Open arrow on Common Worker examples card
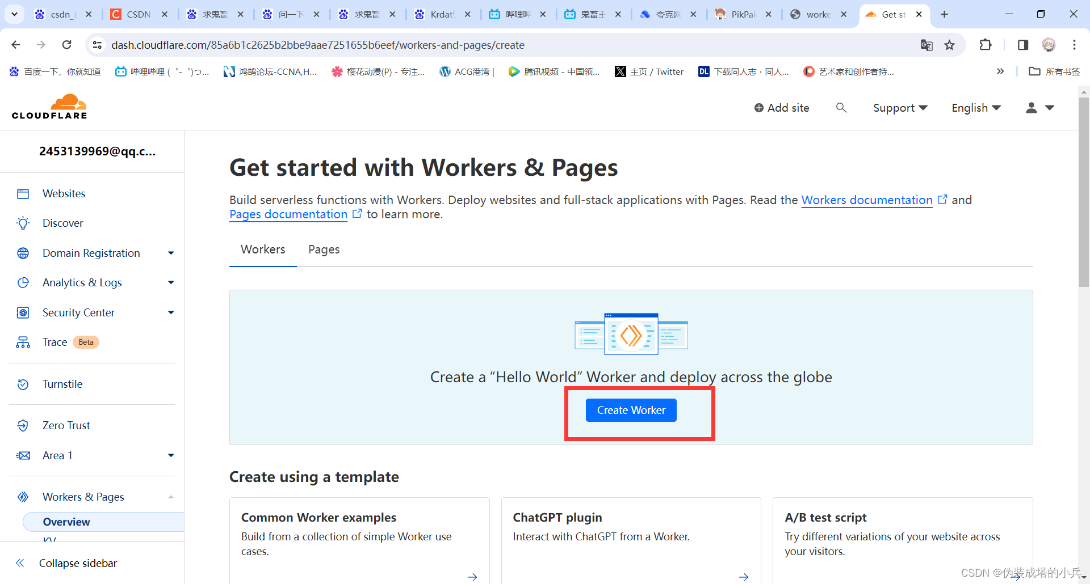The image size is (1090, 584). 472,577
